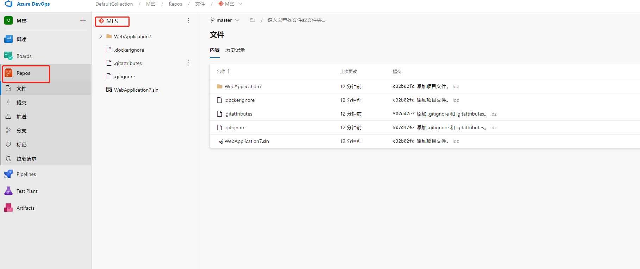The width and height of the screenshot is (640, 269).
Task: Click the green MES project icon
Action: click(8, 20)
